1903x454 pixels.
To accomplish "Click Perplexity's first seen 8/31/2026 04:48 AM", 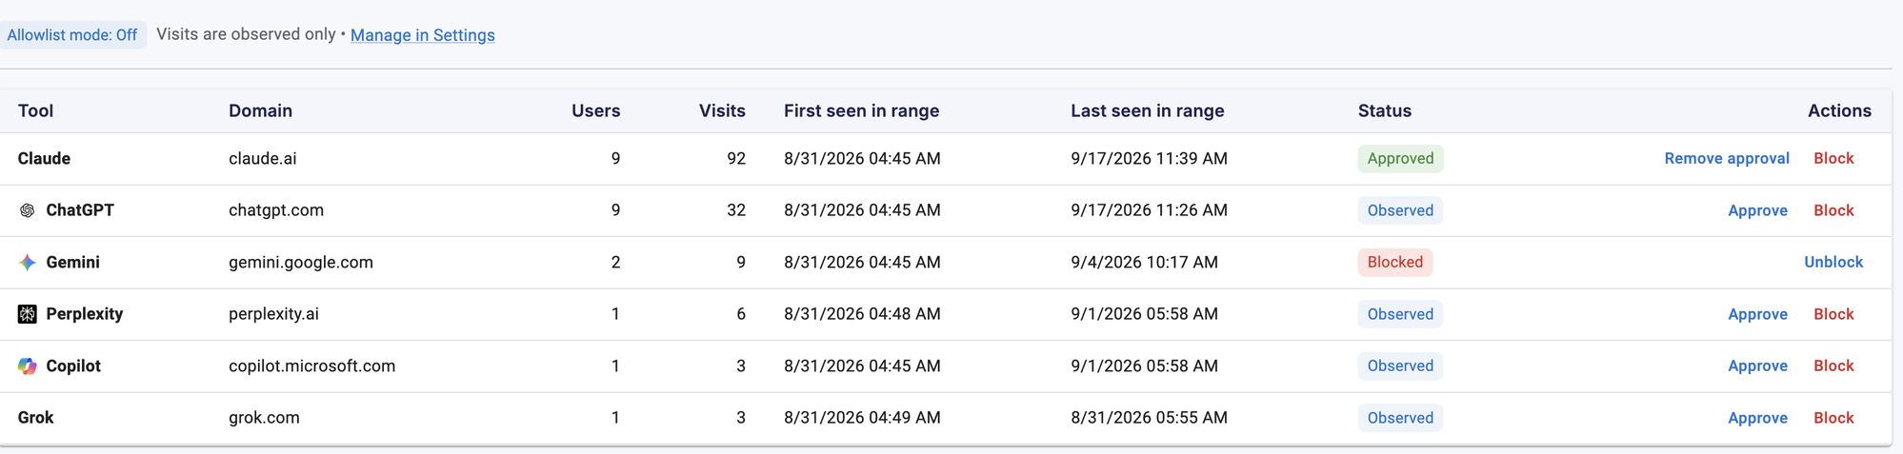I will pyautogui.click(x=862, y=314).
